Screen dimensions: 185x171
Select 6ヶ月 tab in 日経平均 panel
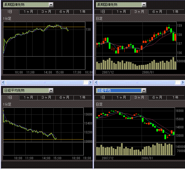(x=157, y=97)
